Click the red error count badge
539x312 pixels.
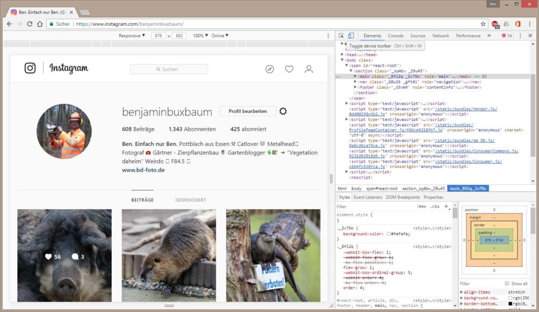coord(507,36)
